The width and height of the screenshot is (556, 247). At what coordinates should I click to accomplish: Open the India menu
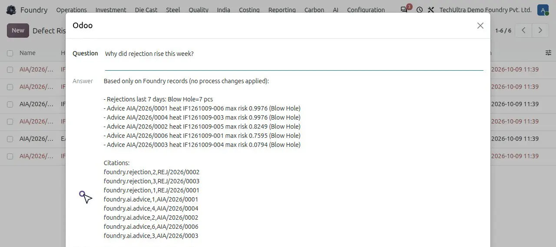tap(224, 10)
